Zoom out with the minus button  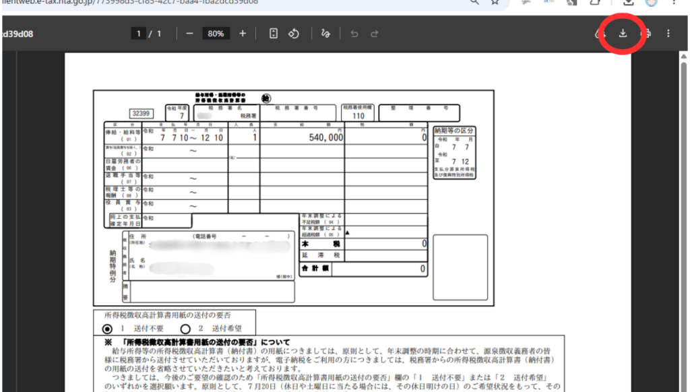[x=189, y=34]
